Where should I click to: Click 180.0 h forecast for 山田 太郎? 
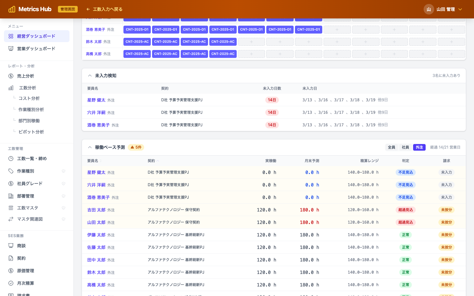309,222
